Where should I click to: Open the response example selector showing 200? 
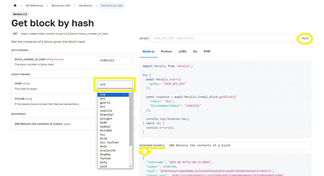coord(239,145)
